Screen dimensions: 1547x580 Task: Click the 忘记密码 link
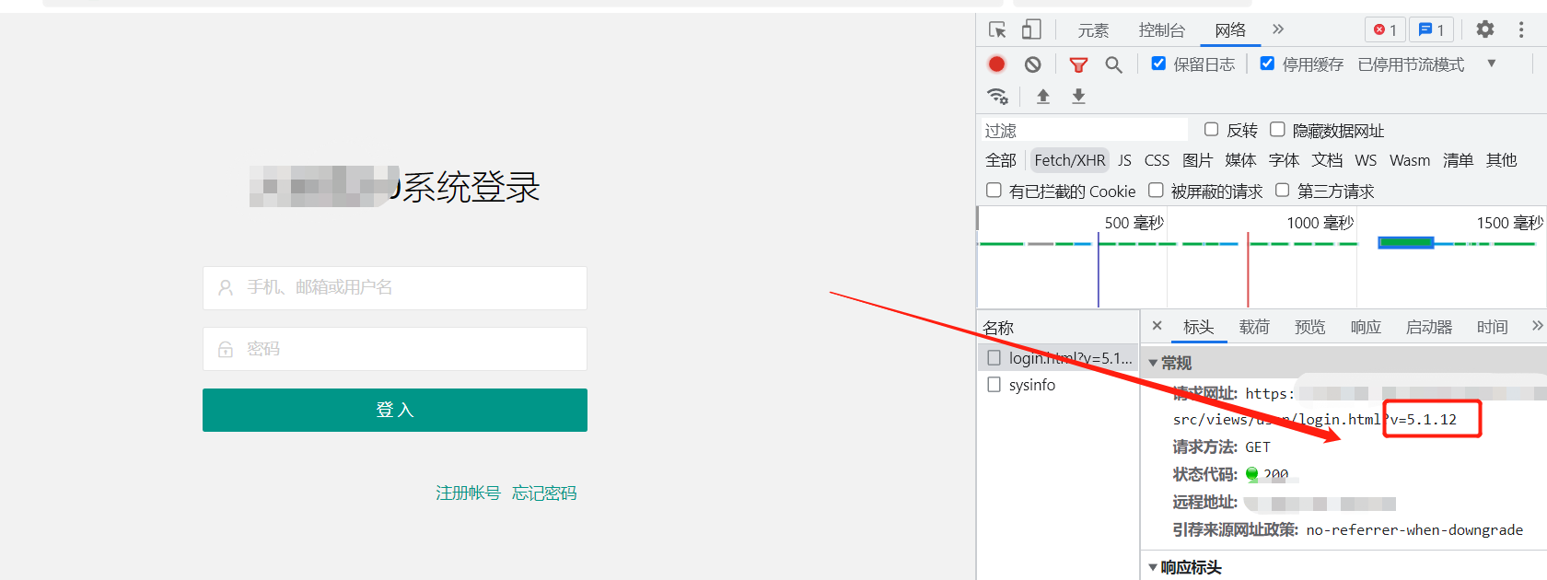[544, 493]
